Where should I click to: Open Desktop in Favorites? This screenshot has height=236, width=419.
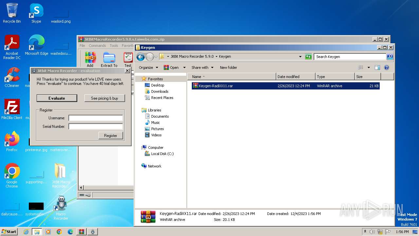click(x=157, y=85)
